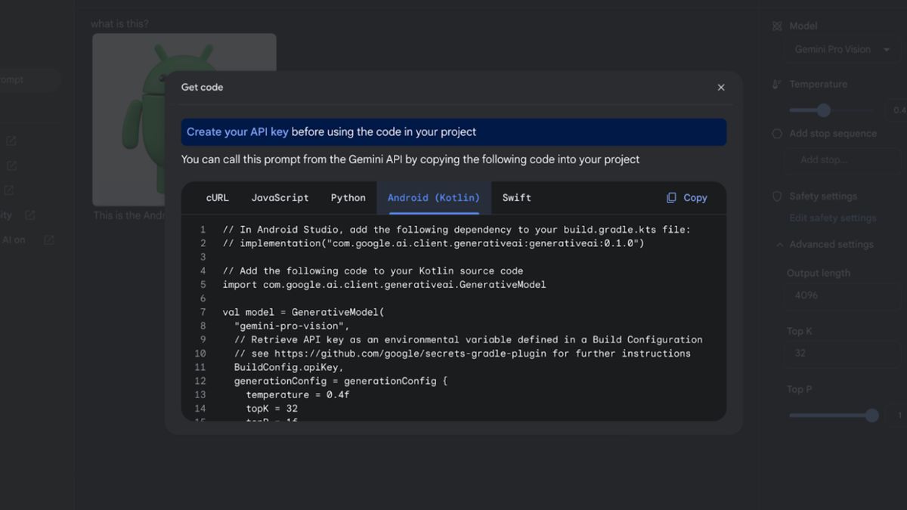
Task: Toggle the Add stop sequence radio
Action: [x=777, y=134]
